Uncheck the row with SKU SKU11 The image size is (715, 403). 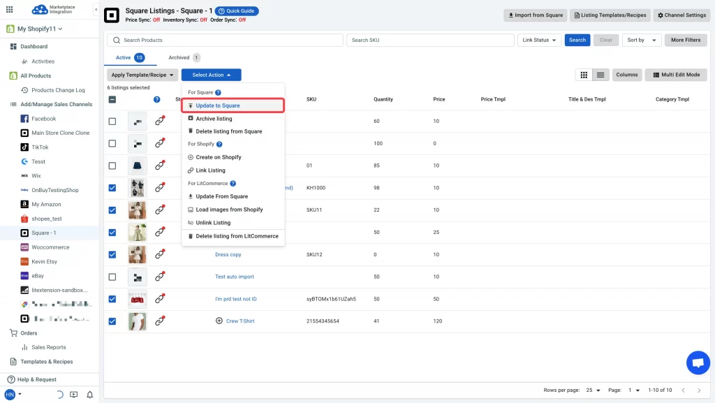pyautogui.click(x=112, y=210)
